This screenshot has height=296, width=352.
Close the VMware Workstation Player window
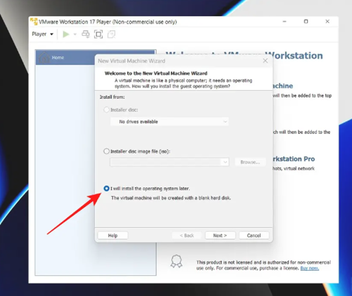(x=327, y=22)
